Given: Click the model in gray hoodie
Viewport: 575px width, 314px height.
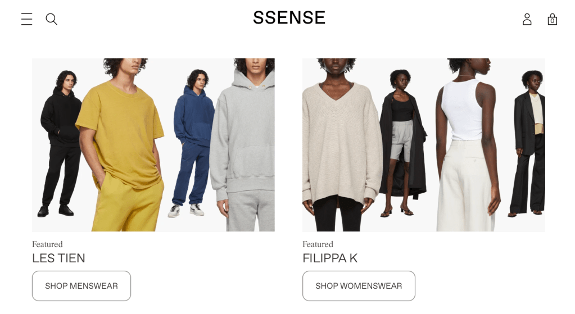Looking at the screenshot, I should coord(244,145).
